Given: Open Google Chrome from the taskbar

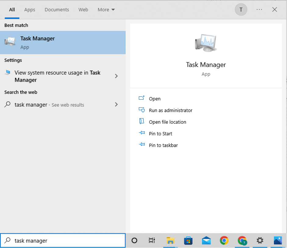Looking at the screenshot, I should pos(224,240).
